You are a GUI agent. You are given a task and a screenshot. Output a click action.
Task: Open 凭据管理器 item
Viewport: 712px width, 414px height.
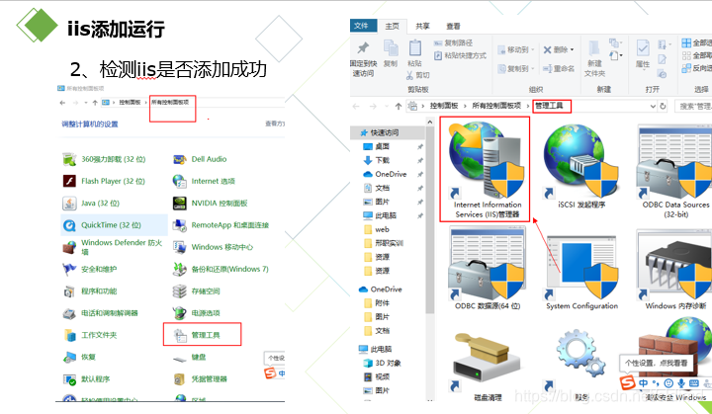tap(200, 379)
